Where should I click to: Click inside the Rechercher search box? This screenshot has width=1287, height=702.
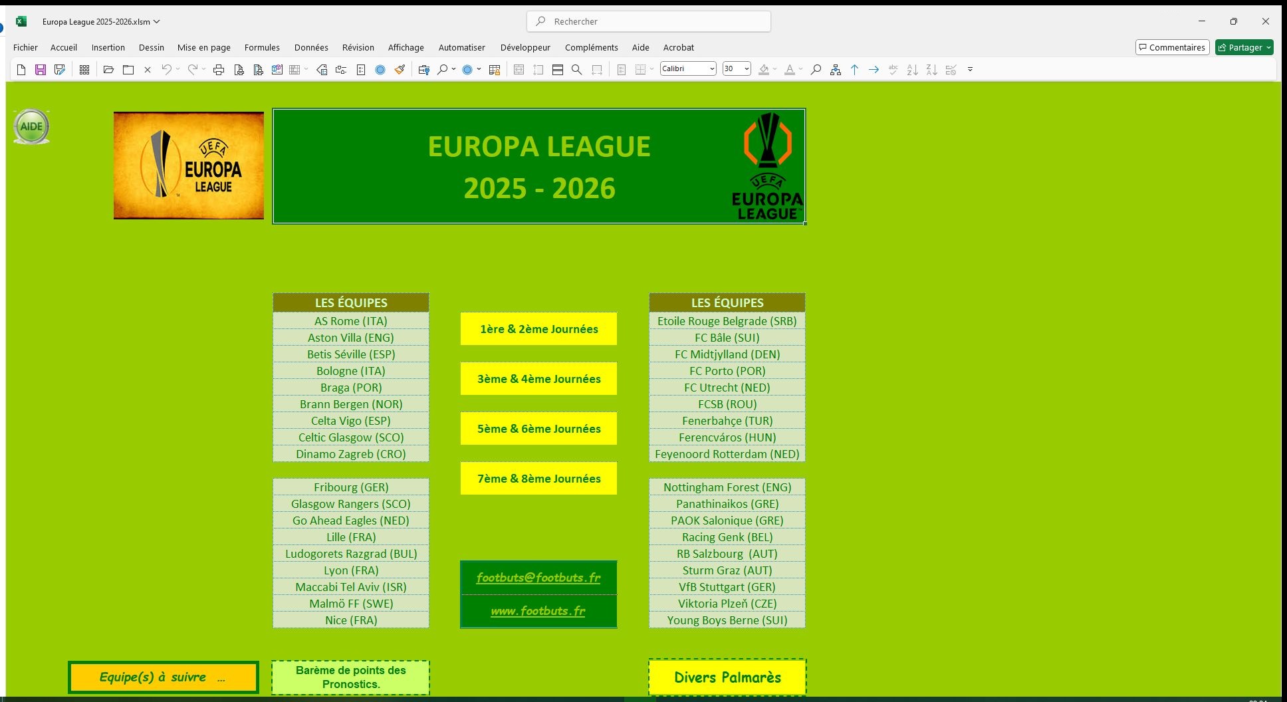click(x=649, y=22)
